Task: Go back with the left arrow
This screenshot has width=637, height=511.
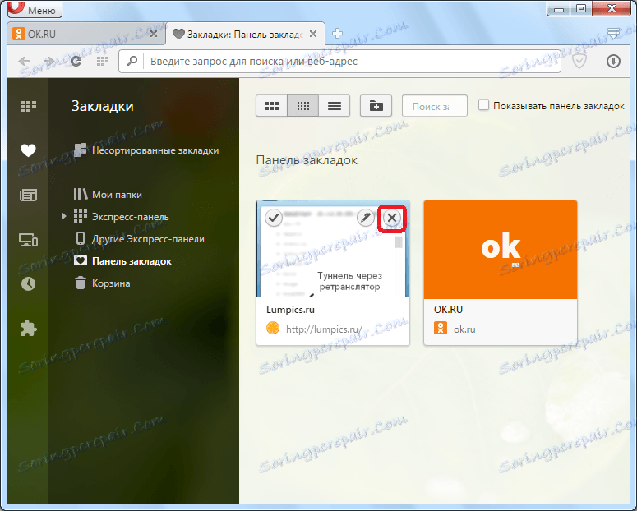Action: 25,62
